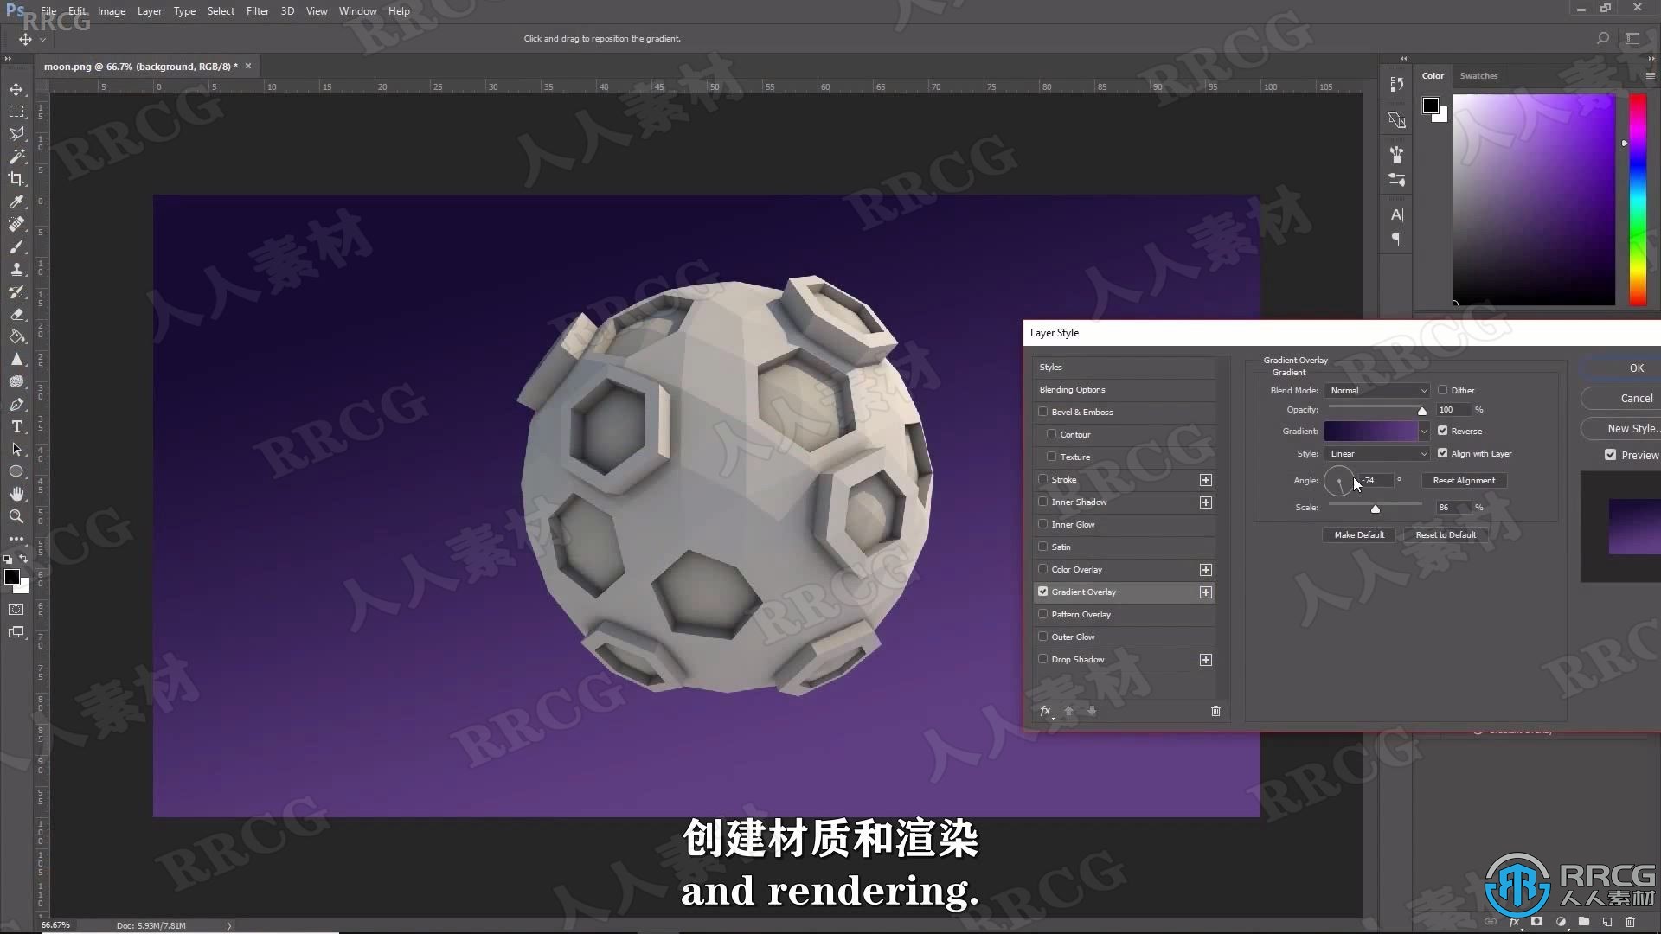This screenshot has height=934, width=1661.
Task: Toggle the Gradient Overlay checkbox
Action: (1044, 591)
